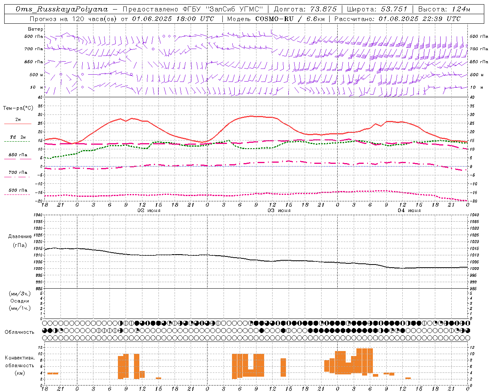The image size is (490, 392).
Task: Click the Td 2м dew point legend label
Action: pyautogui.click(x=18, y=137)
